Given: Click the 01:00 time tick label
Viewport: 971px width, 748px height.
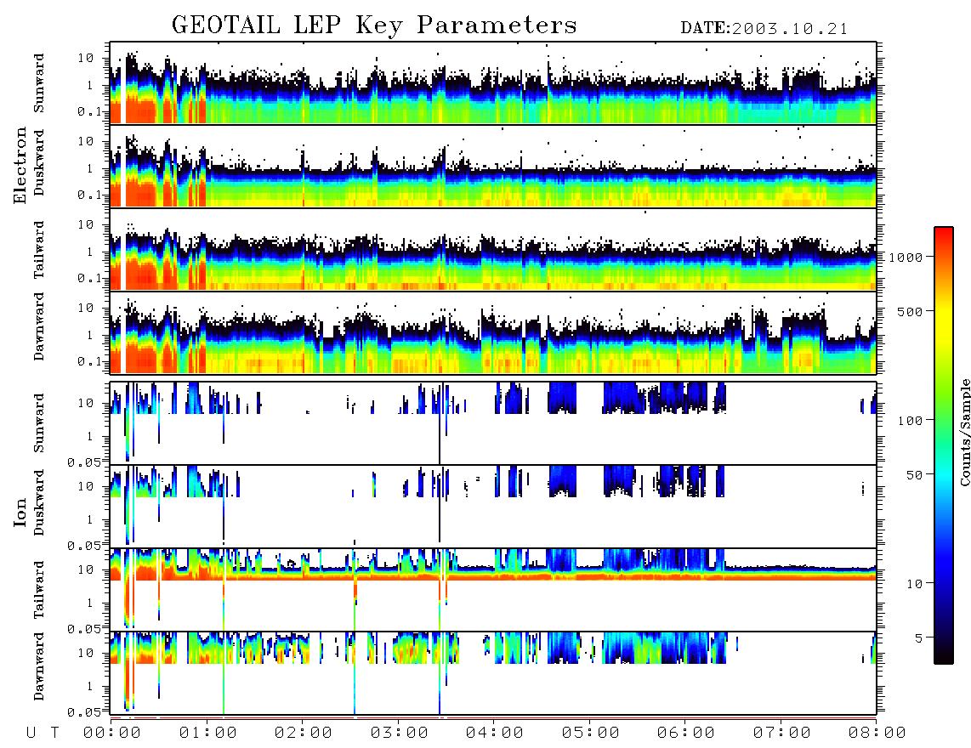Looking at the screenshot, I should point(208,733).
